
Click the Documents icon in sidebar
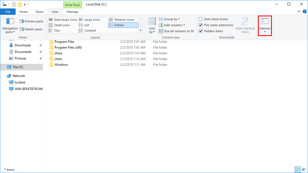pyautogui.click(x=11, y=52)
